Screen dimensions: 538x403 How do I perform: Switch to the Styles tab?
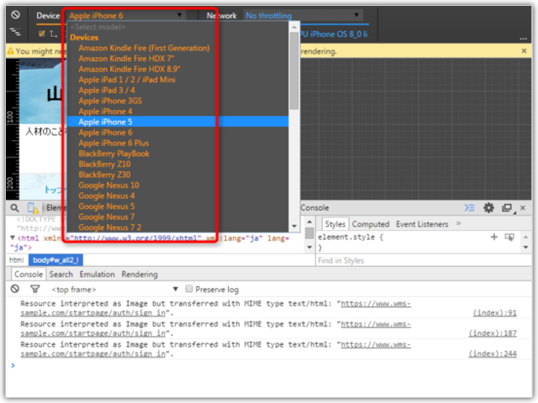pyautogui.click(x=335, y=224)
